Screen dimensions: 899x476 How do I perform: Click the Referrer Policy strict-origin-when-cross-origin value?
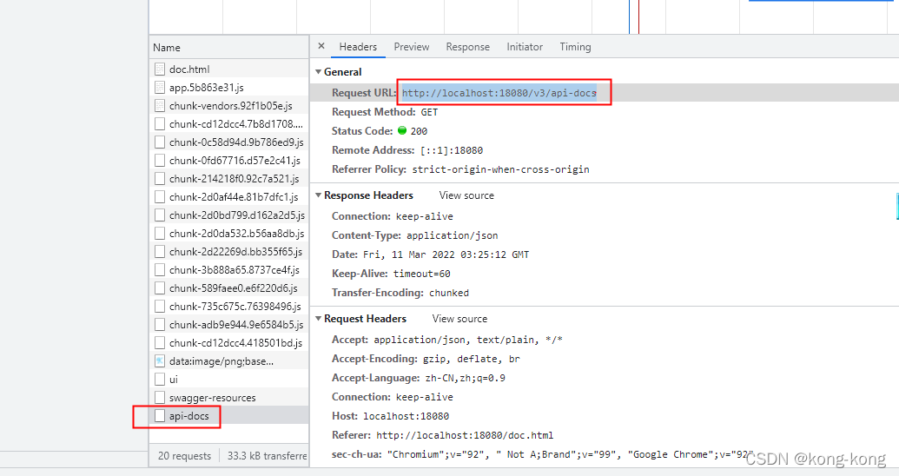(500, 169)
